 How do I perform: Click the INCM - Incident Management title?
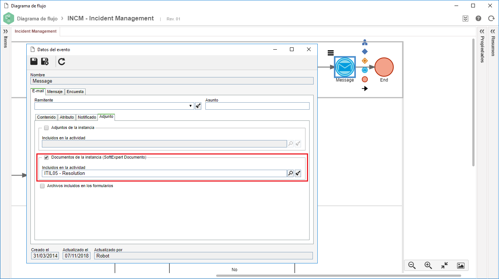pyautogui.click(x=110, y=18)
